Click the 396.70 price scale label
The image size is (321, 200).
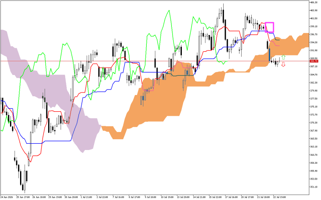click(313, 35)
